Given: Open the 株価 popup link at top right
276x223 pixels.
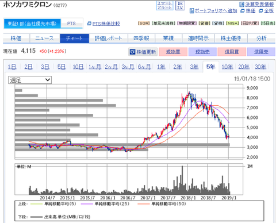Looking at the screenshot, I should pos(248,11).
